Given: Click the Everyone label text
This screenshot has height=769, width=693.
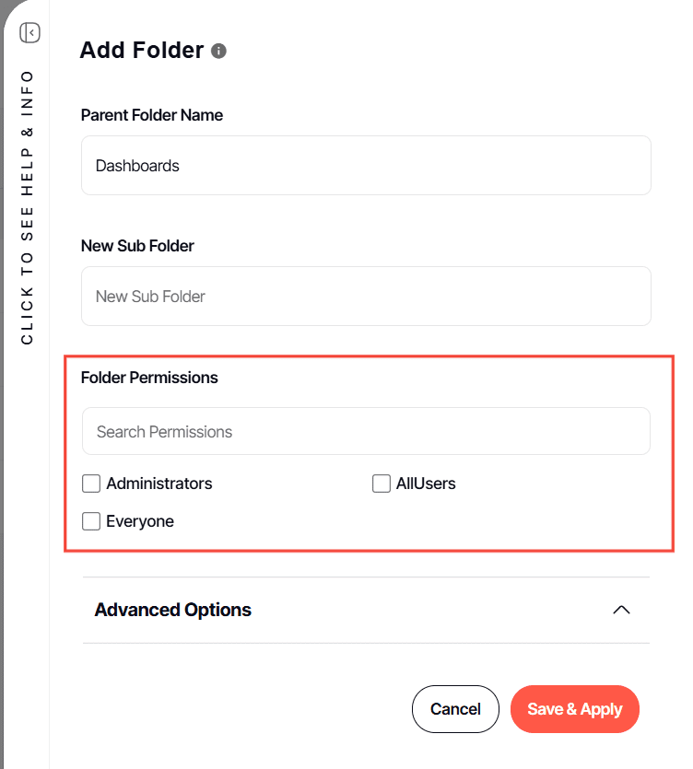Looking at the screenshot, I should tap(140, 521).
